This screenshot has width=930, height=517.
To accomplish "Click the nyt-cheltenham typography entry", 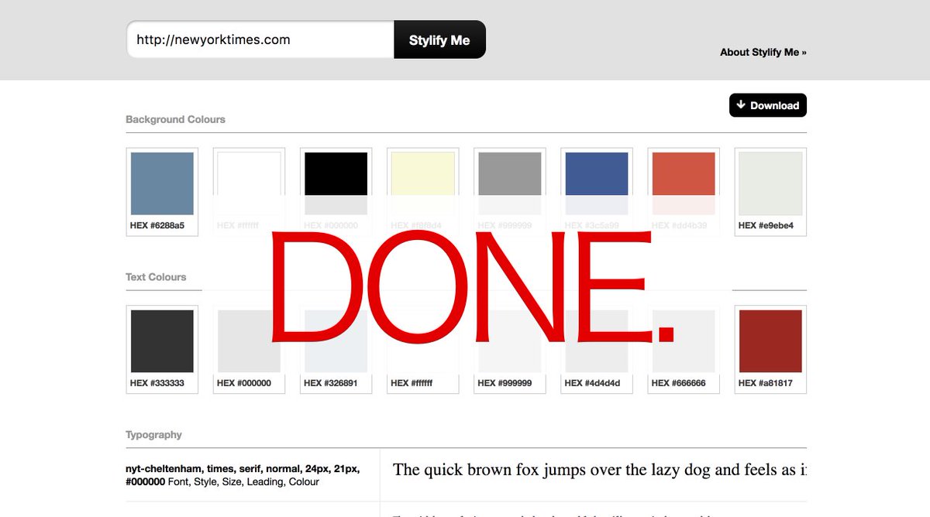I will [240, 474].
